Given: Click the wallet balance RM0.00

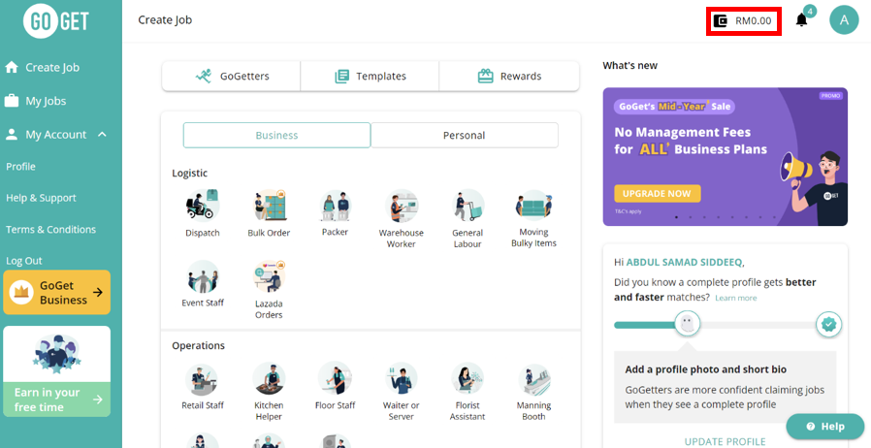Looking at the screenshot, I should [x=744, y=21].
